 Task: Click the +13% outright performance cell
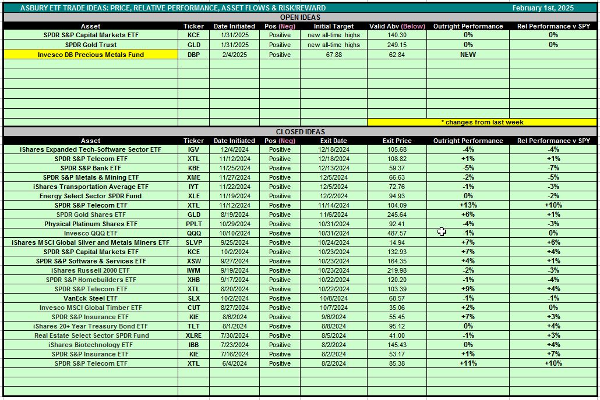coord(468,205)
